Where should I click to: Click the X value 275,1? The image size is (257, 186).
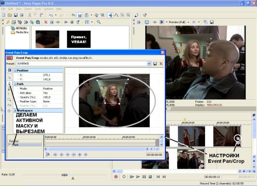tap(47, 75)
